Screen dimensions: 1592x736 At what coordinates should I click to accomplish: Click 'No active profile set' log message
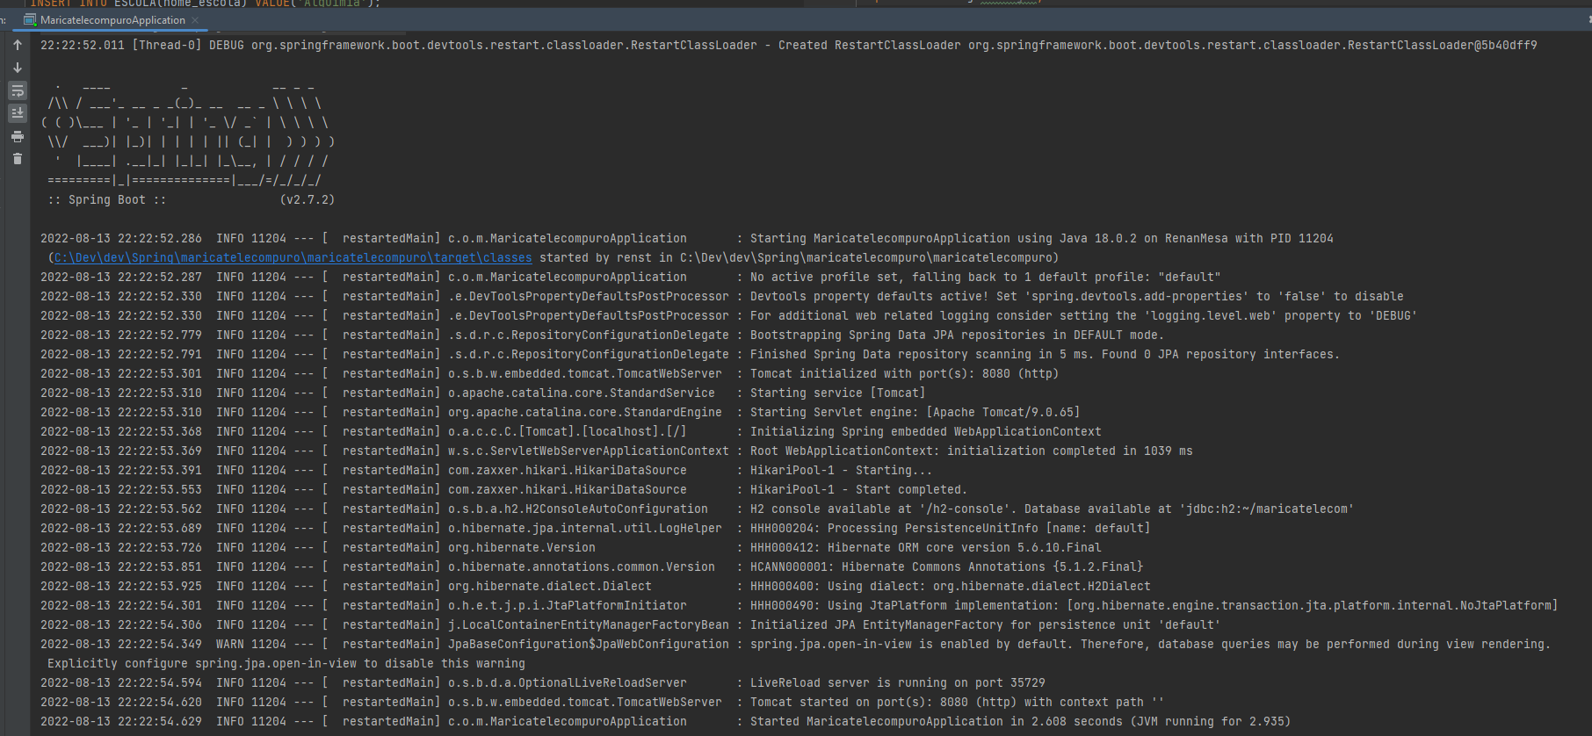[986, 278]
